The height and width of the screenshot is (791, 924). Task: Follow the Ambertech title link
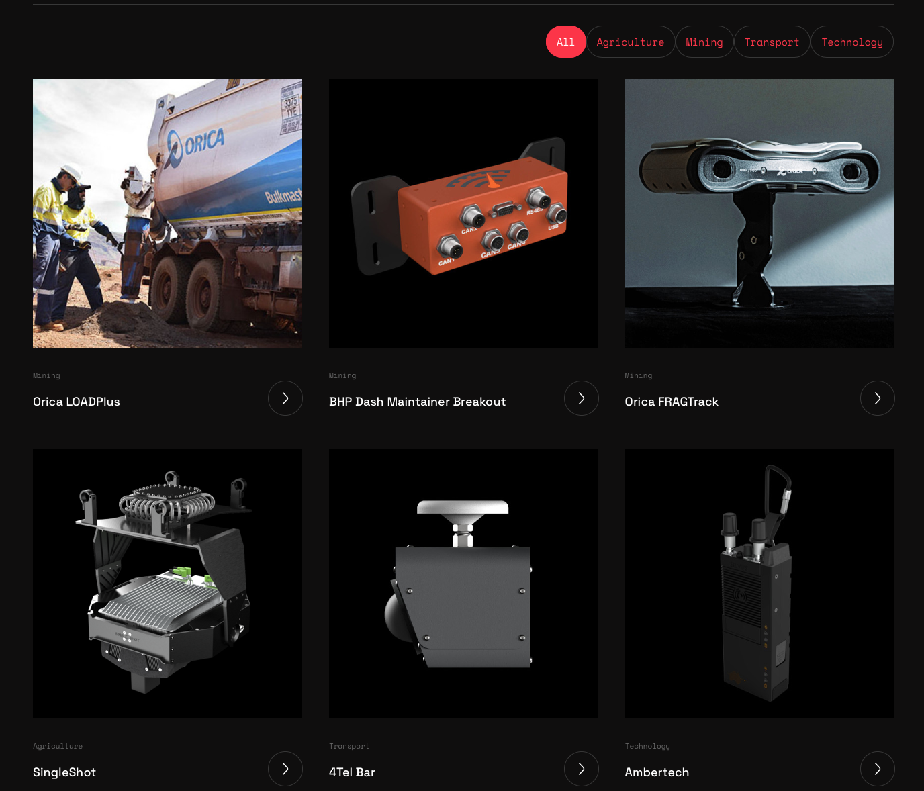(657, 772)
